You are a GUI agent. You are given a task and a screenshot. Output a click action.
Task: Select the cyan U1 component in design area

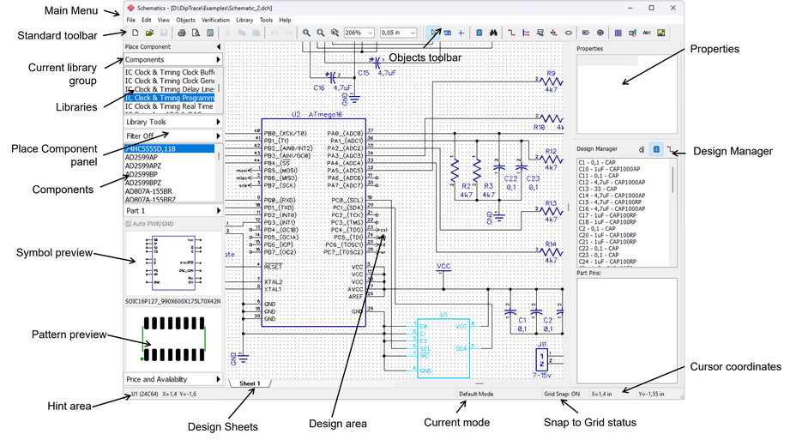pos(443,347)
